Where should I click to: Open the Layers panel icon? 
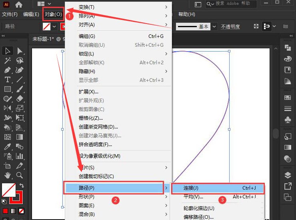click(288, 175)
